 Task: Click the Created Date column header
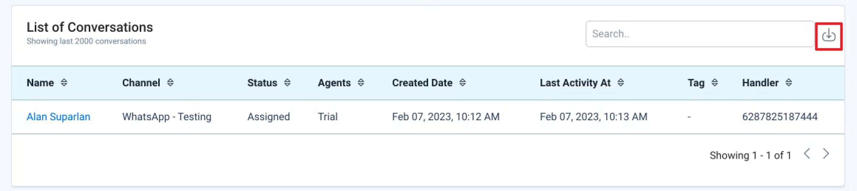[x=422, y=83]
